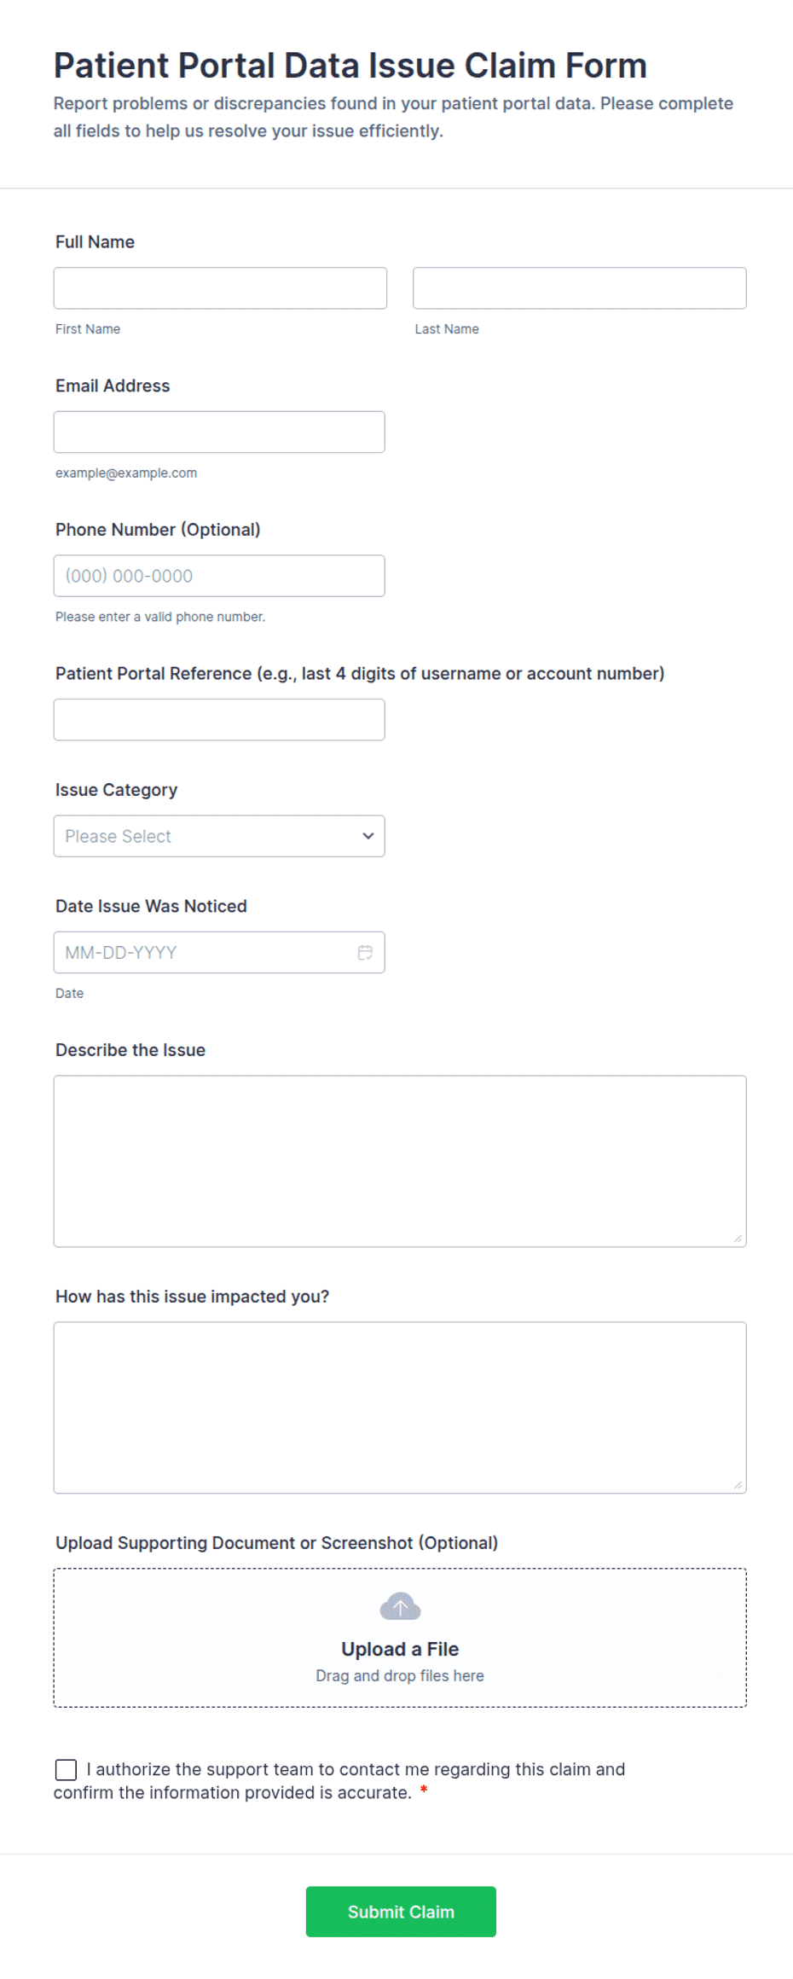Click the MM-DD-YYYY date input
The image size is (793, 1979).
tap(219, 952)
